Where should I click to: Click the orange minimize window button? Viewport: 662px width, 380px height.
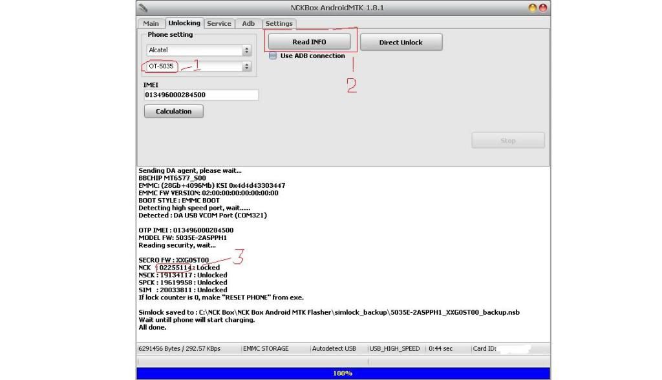click(x=533, y=8)
